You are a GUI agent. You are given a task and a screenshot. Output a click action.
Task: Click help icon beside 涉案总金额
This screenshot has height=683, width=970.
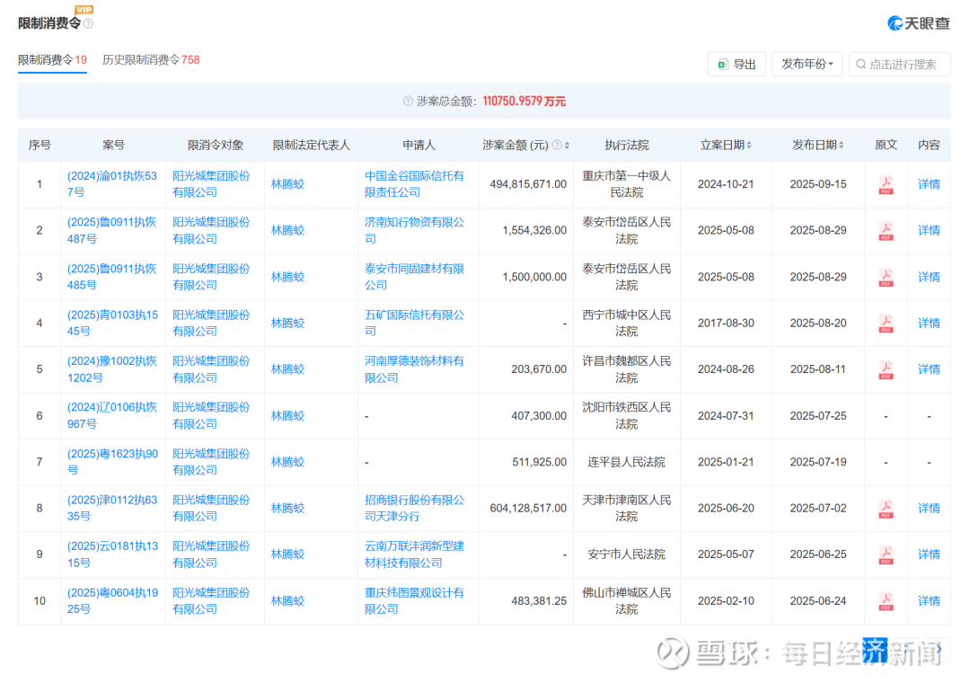tap(408, 101)
